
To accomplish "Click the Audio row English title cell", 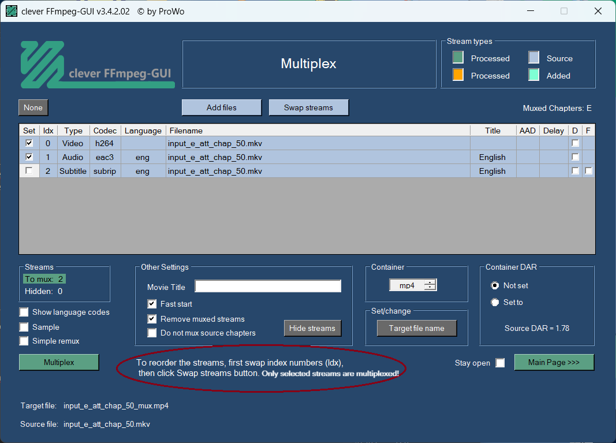I will pos(492,157).
